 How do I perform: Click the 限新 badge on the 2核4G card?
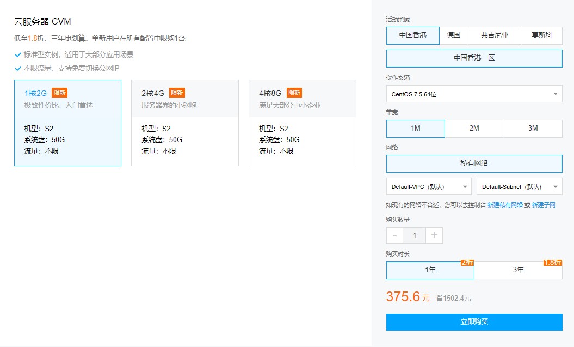tap(177, 93)
